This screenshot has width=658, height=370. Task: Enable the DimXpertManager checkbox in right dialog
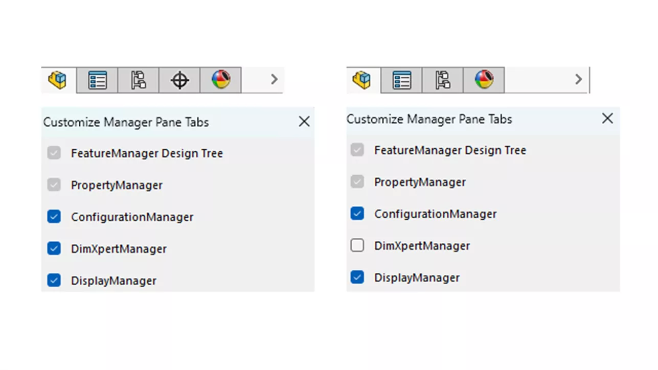tap(357, 245)
